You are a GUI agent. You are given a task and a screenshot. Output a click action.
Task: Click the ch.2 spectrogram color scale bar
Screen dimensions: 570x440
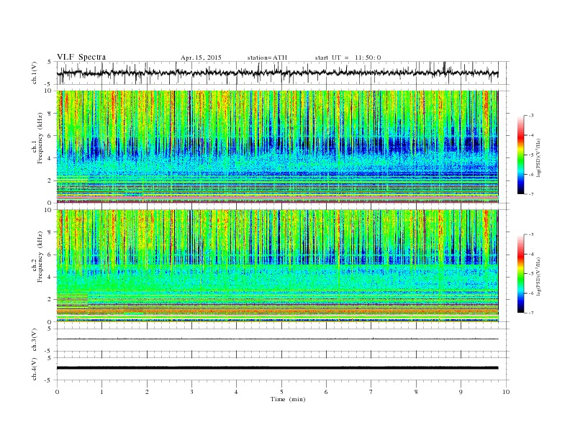click(x=521, y=274)
